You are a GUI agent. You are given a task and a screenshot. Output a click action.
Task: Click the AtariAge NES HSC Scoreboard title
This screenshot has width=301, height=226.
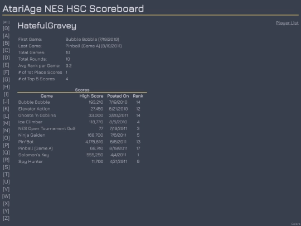pos(73,8)
